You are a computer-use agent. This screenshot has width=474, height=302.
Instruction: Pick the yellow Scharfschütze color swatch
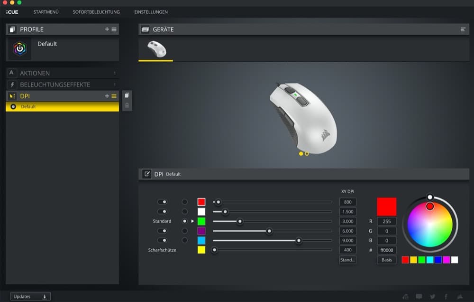[201, 250]
